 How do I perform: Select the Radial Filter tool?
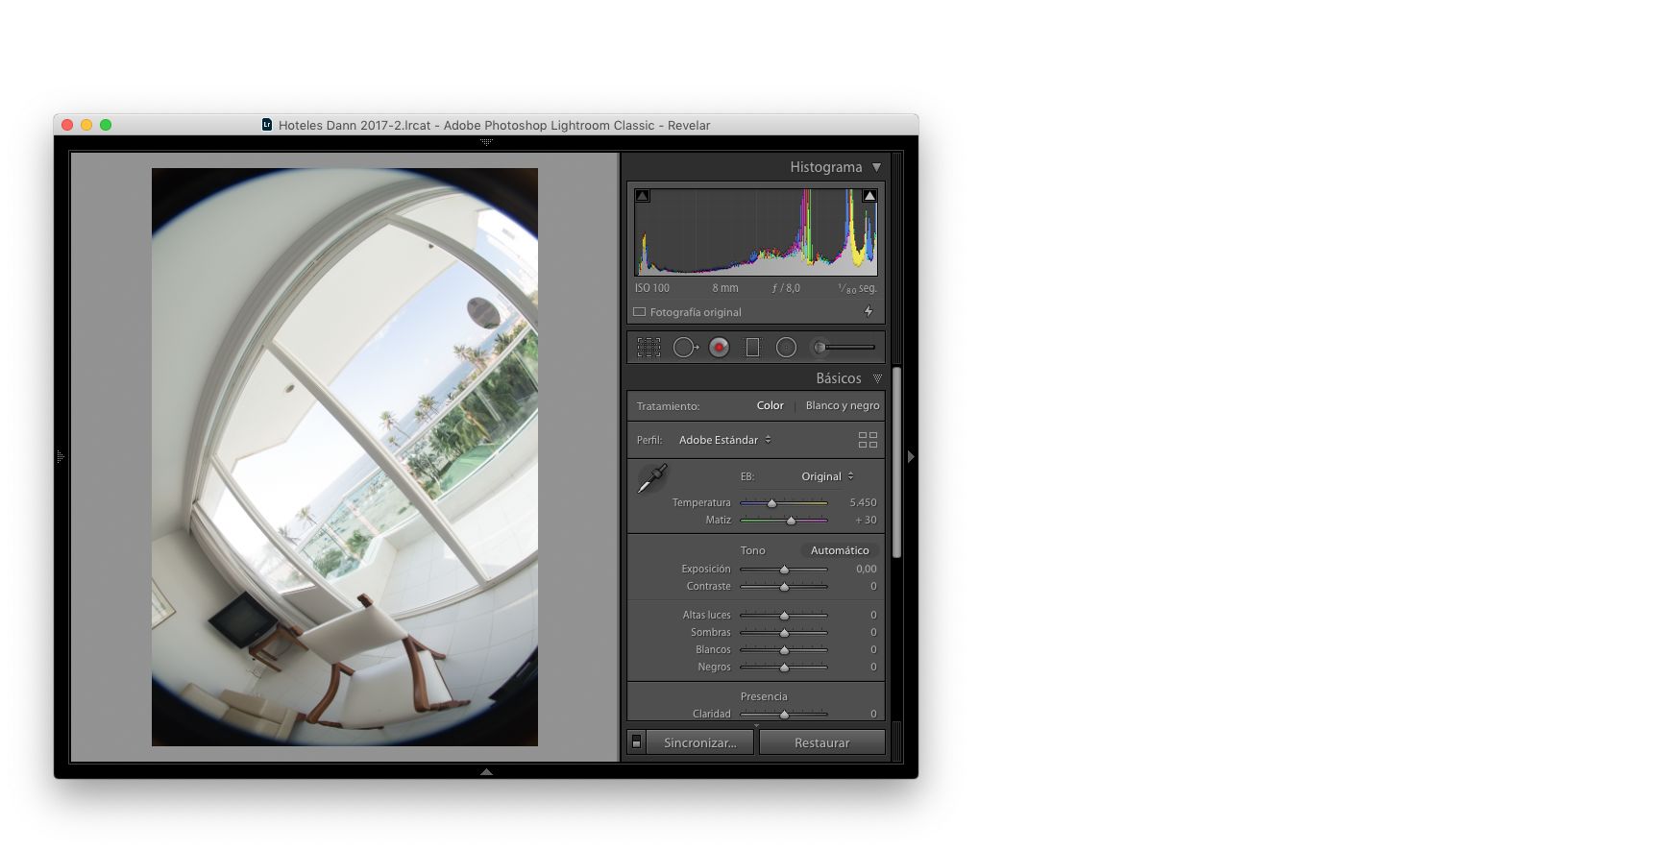point(786,348)
